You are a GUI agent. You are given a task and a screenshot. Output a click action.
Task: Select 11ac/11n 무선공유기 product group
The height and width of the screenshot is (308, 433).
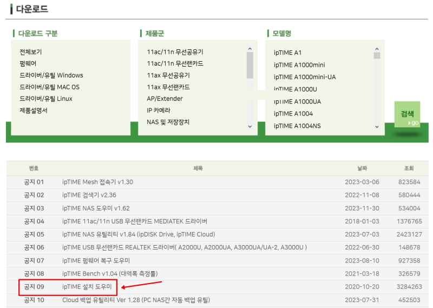[175, 52]
